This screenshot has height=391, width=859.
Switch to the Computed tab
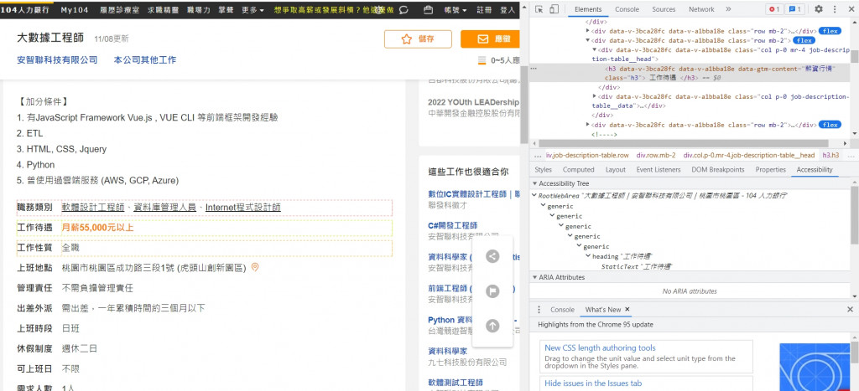coord(578,169)
